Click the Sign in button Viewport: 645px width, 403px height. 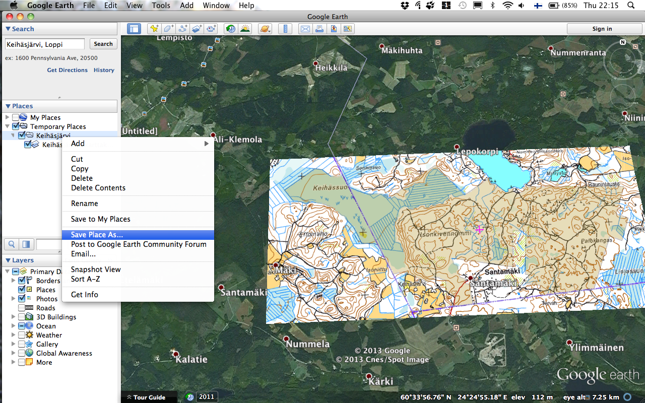tap(602, 29)
